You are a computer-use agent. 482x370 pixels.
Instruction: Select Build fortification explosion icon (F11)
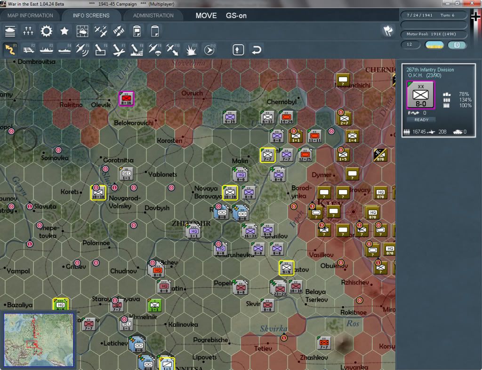click(191, 49)
